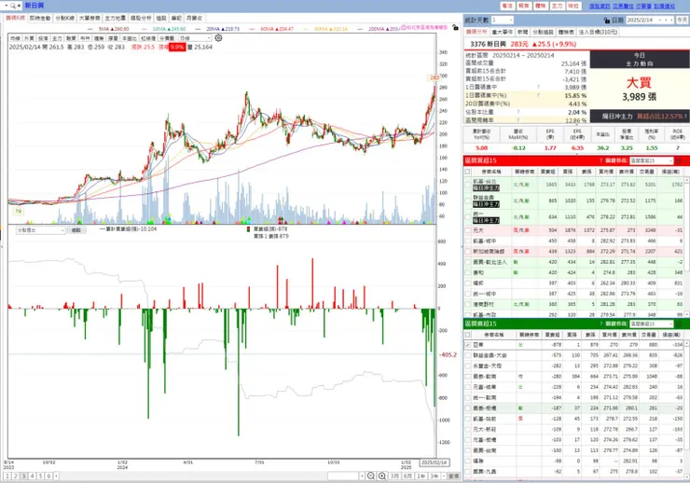The image size is (690, 483).
Task: Click the search magnifier beside 新日興
Action: (13, 6)
